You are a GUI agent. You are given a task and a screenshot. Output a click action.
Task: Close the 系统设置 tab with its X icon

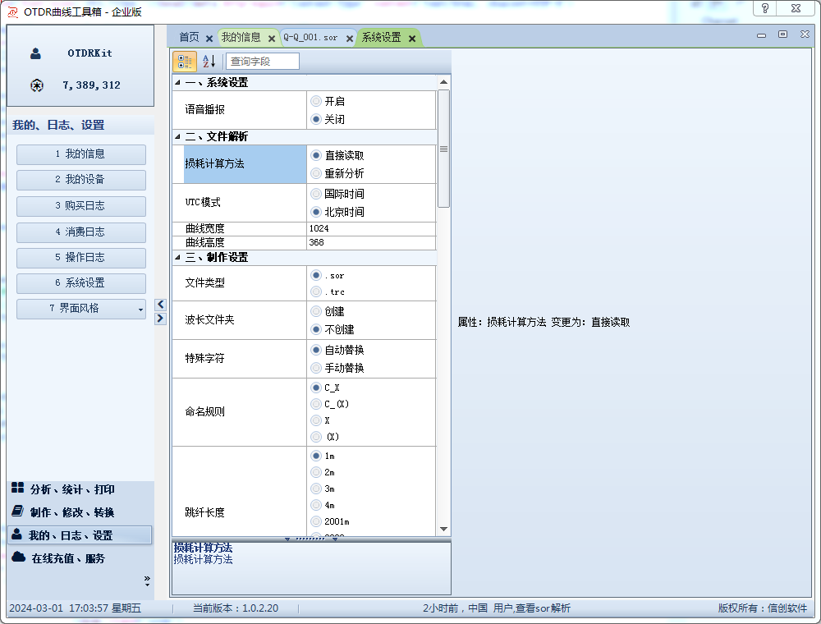tap(411, 39)
